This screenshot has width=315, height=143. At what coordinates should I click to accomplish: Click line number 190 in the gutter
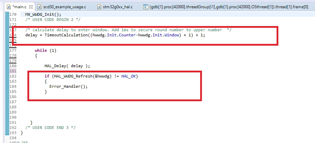pos(13,117)
